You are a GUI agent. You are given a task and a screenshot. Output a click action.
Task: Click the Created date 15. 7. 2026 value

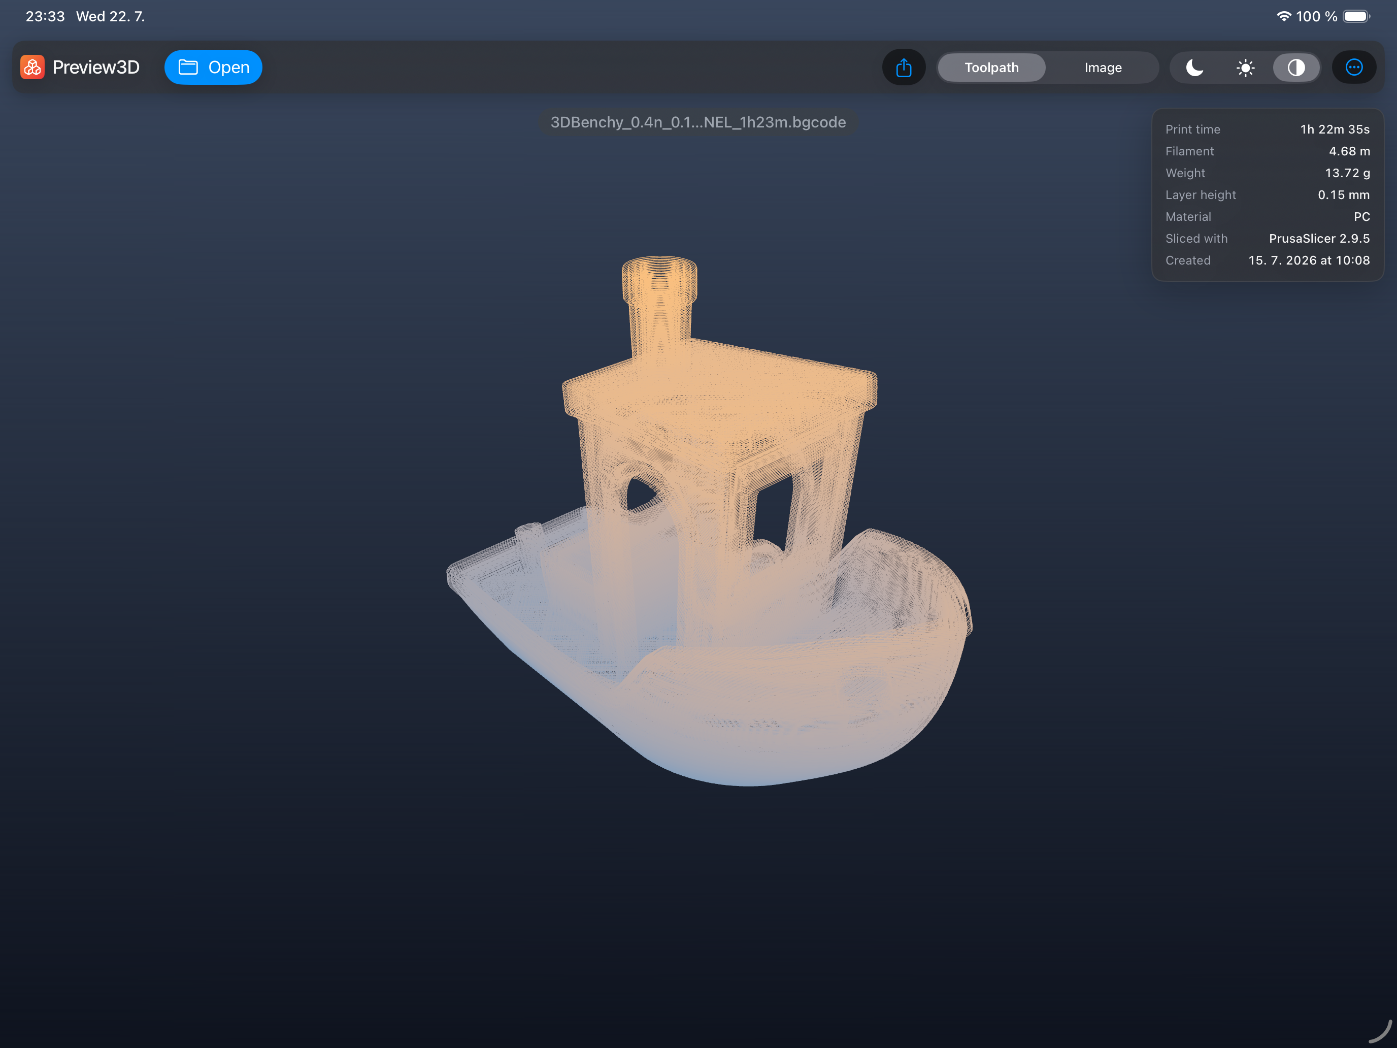(1309, 260)
